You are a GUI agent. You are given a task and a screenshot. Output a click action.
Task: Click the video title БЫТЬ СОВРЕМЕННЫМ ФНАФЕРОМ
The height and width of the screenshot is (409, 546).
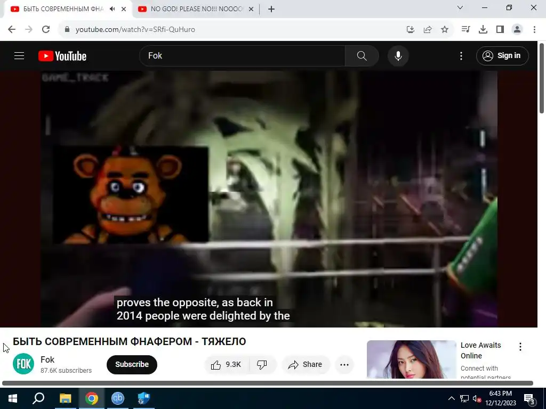pyautogui.click(x=129, y=341)
